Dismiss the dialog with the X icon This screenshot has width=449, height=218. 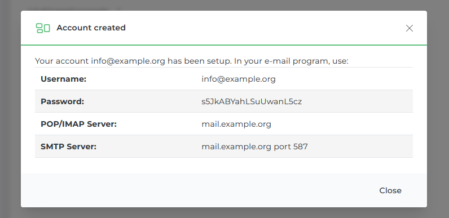[409, 28]
